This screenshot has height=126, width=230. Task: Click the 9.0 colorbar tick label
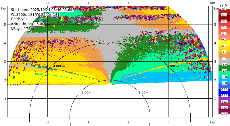(x=224, y=40)
